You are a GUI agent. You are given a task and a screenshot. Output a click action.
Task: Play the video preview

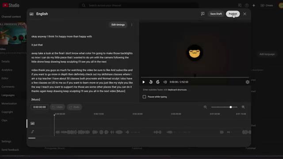(144, 82)
